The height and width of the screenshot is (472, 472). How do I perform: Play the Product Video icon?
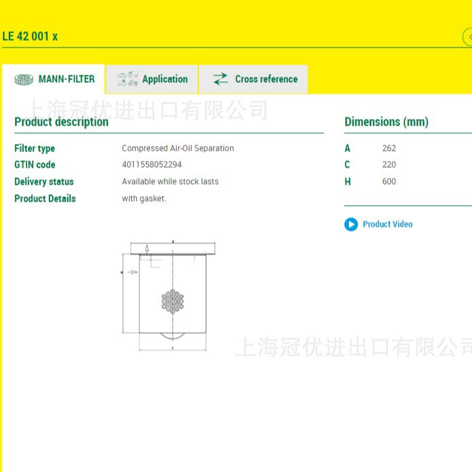pyautogui.click(x=351, y=224)
